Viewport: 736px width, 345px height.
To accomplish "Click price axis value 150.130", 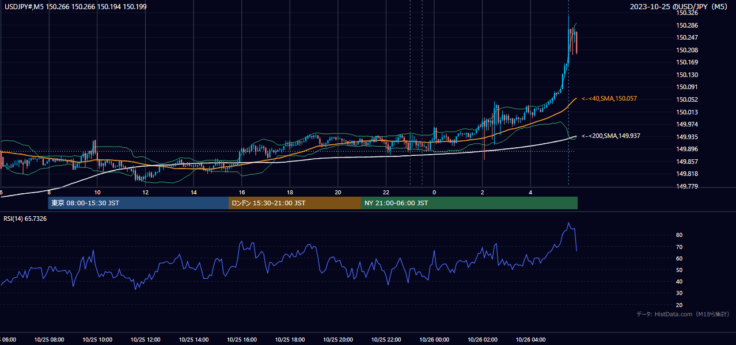I will pyautogui.click(x=687, y=75).
